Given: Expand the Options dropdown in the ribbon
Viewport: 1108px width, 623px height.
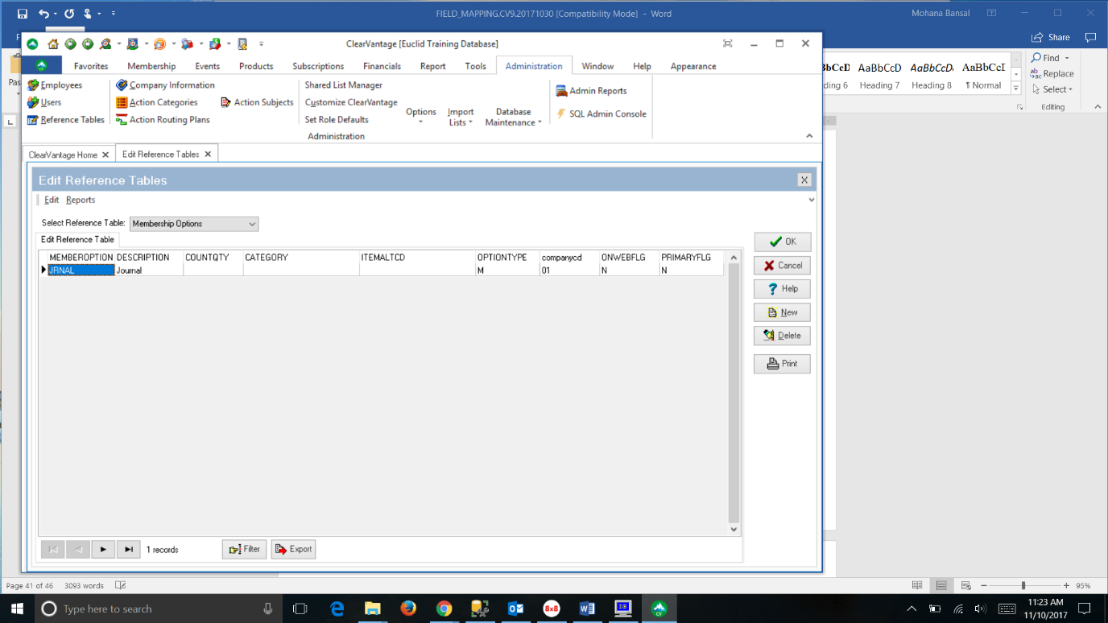Looking at the screenshot, I should (421, 117).
